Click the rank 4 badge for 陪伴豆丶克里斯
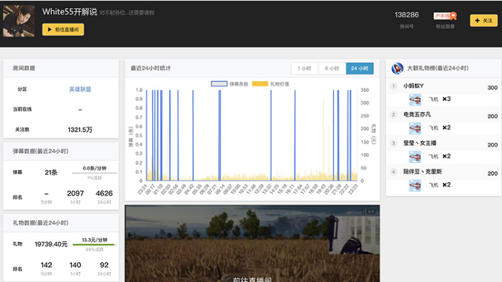Viewport: 502px width, 282px height. (x=394, y=172)
